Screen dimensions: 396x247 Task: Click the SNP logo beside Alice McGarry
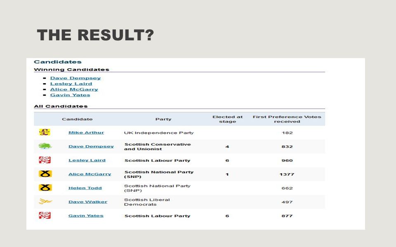[x=45, y=174]
